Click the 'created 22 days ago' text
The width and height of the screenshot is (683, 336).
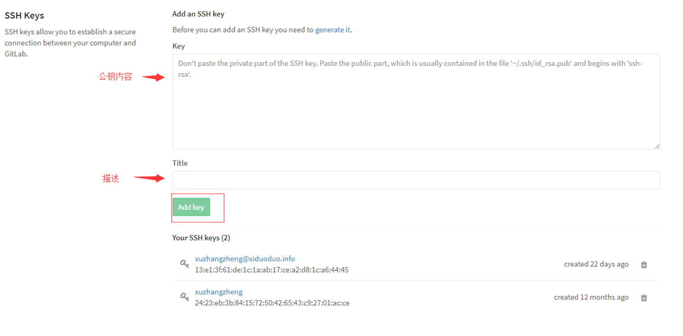click(x=596, y=264)
